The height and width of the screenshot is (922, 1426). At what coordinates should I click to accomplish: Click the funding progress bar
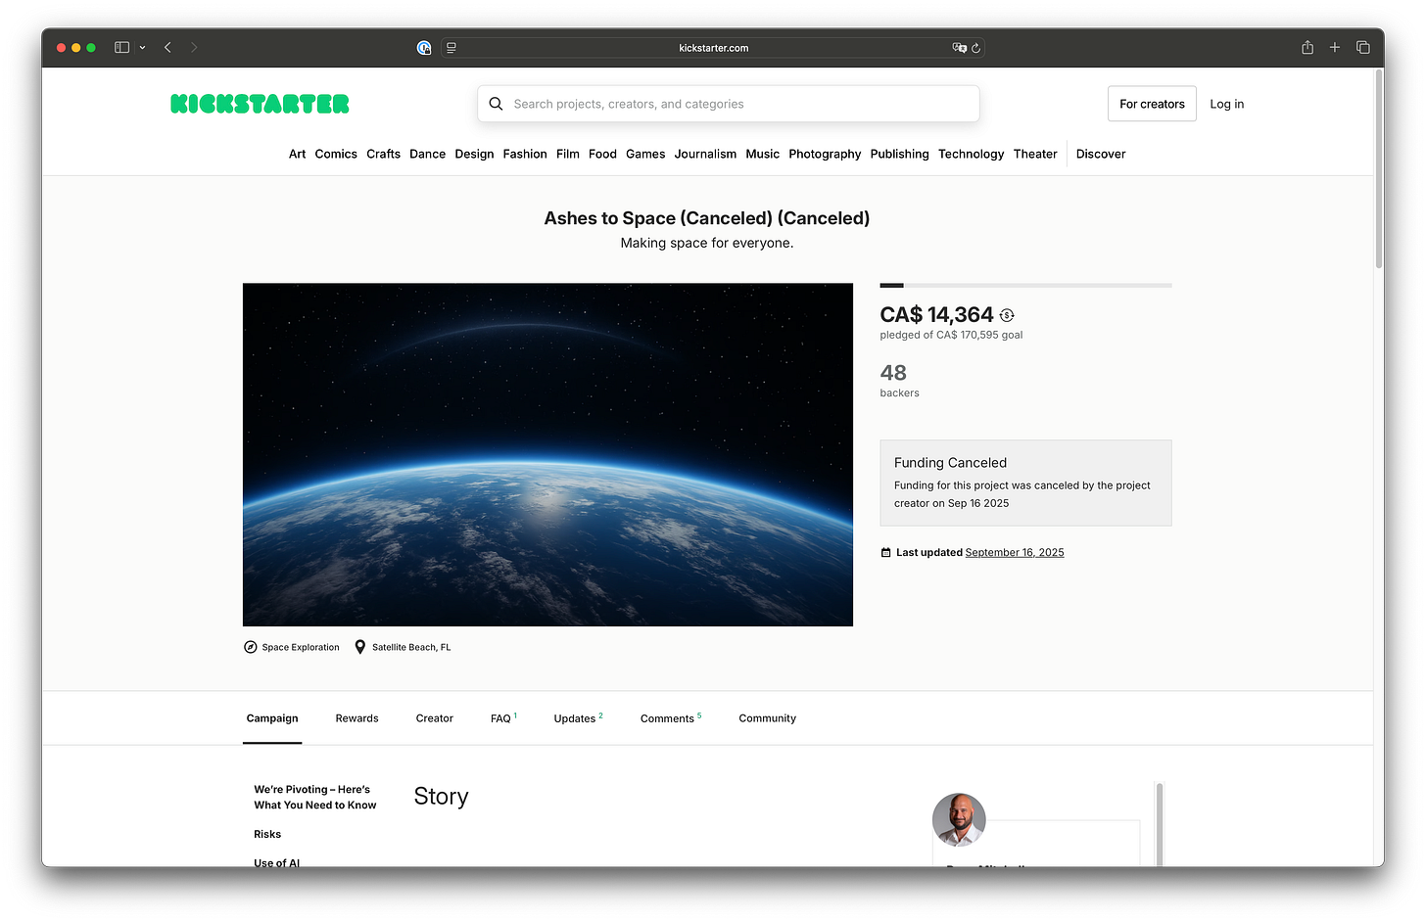1025,285
